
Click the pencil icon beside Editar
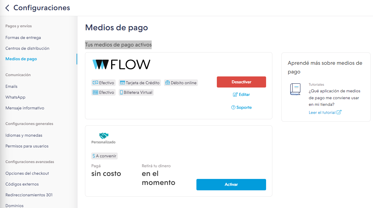click(x=235, y=94)
